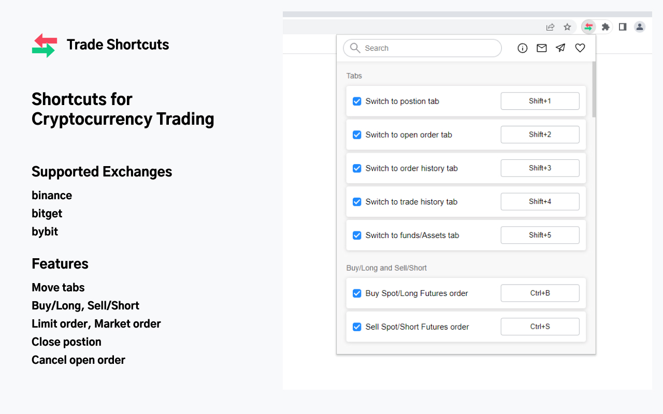The width and height of the screenshot is (663, 414).
Task: Click the Trade Shortcuts logo arrows
Action: point(44,45)
